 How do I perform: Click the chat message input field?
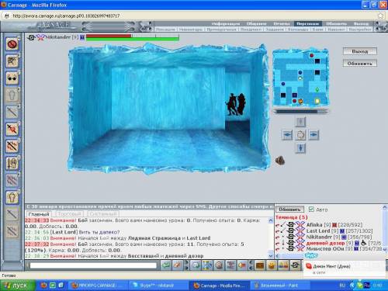[93, 265]
